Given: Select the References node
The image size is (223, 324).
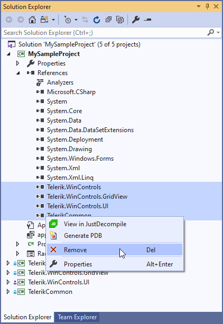Looking at the screenshot, I should [x=52, y=73].
